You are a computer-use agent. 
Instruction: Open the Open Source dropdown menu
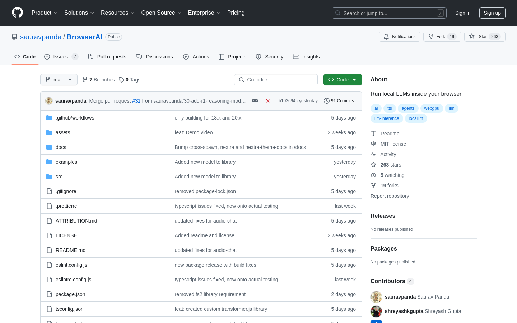pyautogui.click(x=162, y=13)
